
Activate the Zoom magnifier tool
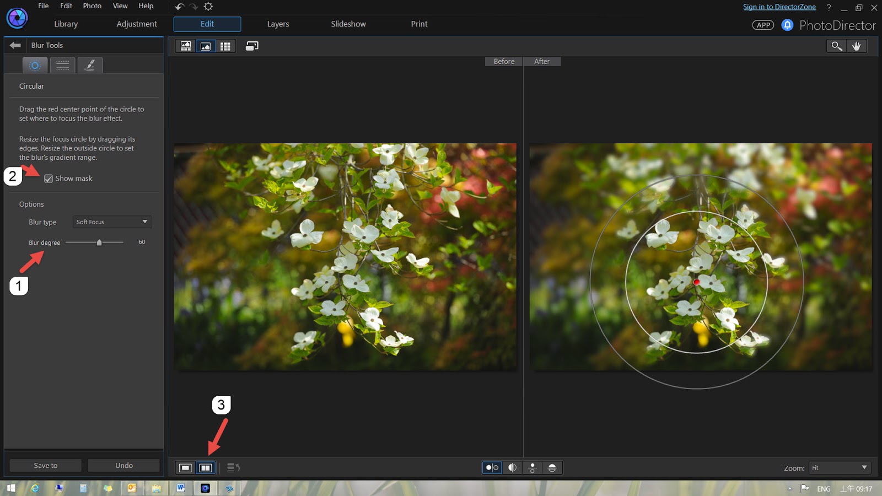pyautogui.click(x=836, y=46)
